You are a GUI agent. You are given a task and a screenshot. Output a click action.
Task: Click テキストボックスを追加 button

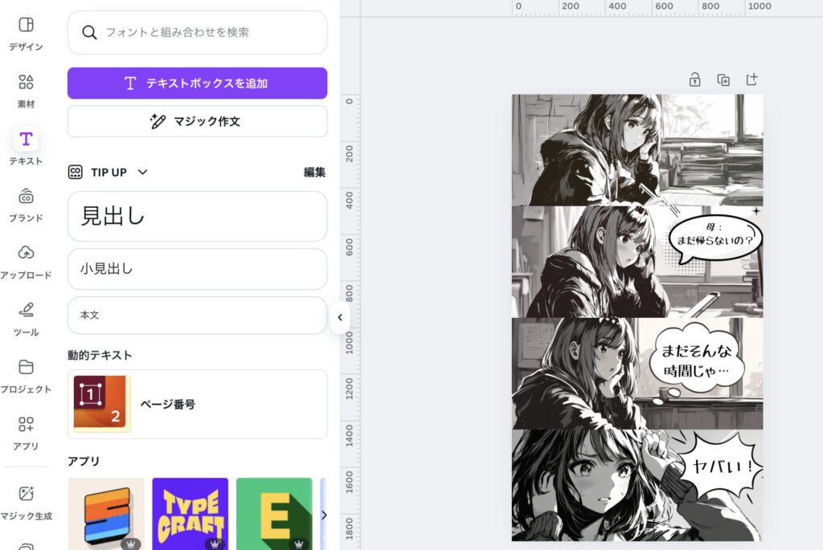(197, 83)
